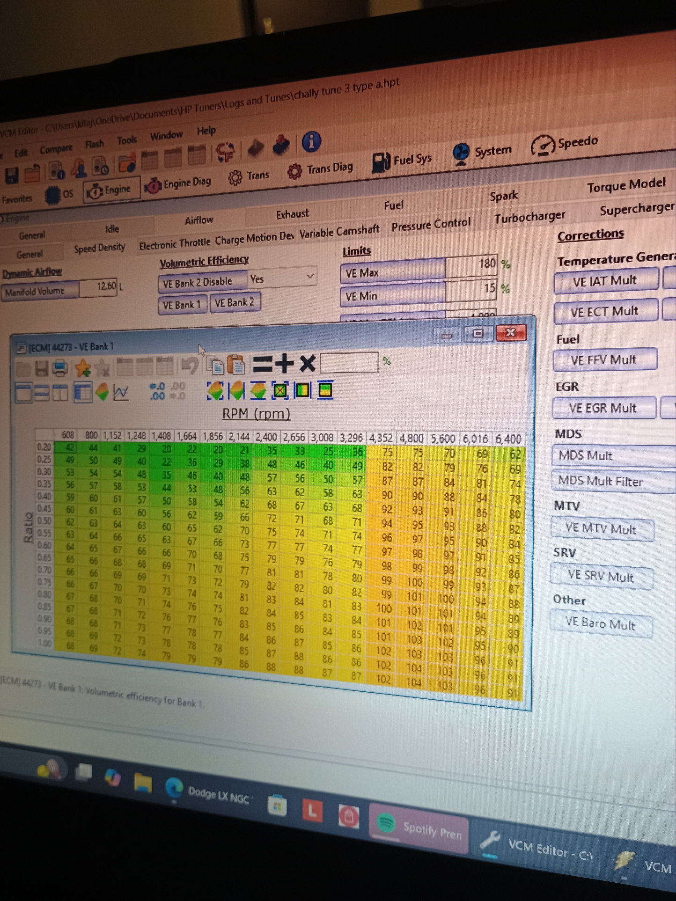Open the System fan section
This screenshot has width=676, height=901.
coord(482,153)
